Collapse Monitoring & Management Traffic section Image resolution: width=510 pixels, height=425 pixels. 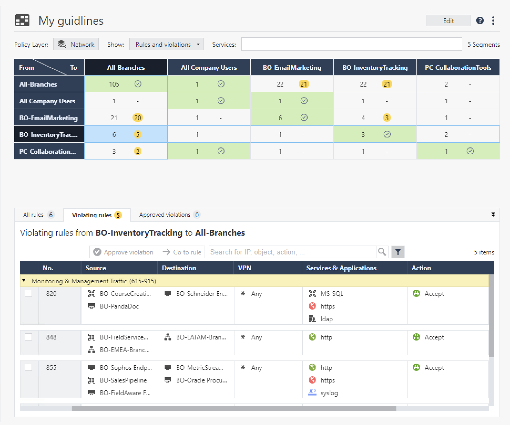[24, 281]
